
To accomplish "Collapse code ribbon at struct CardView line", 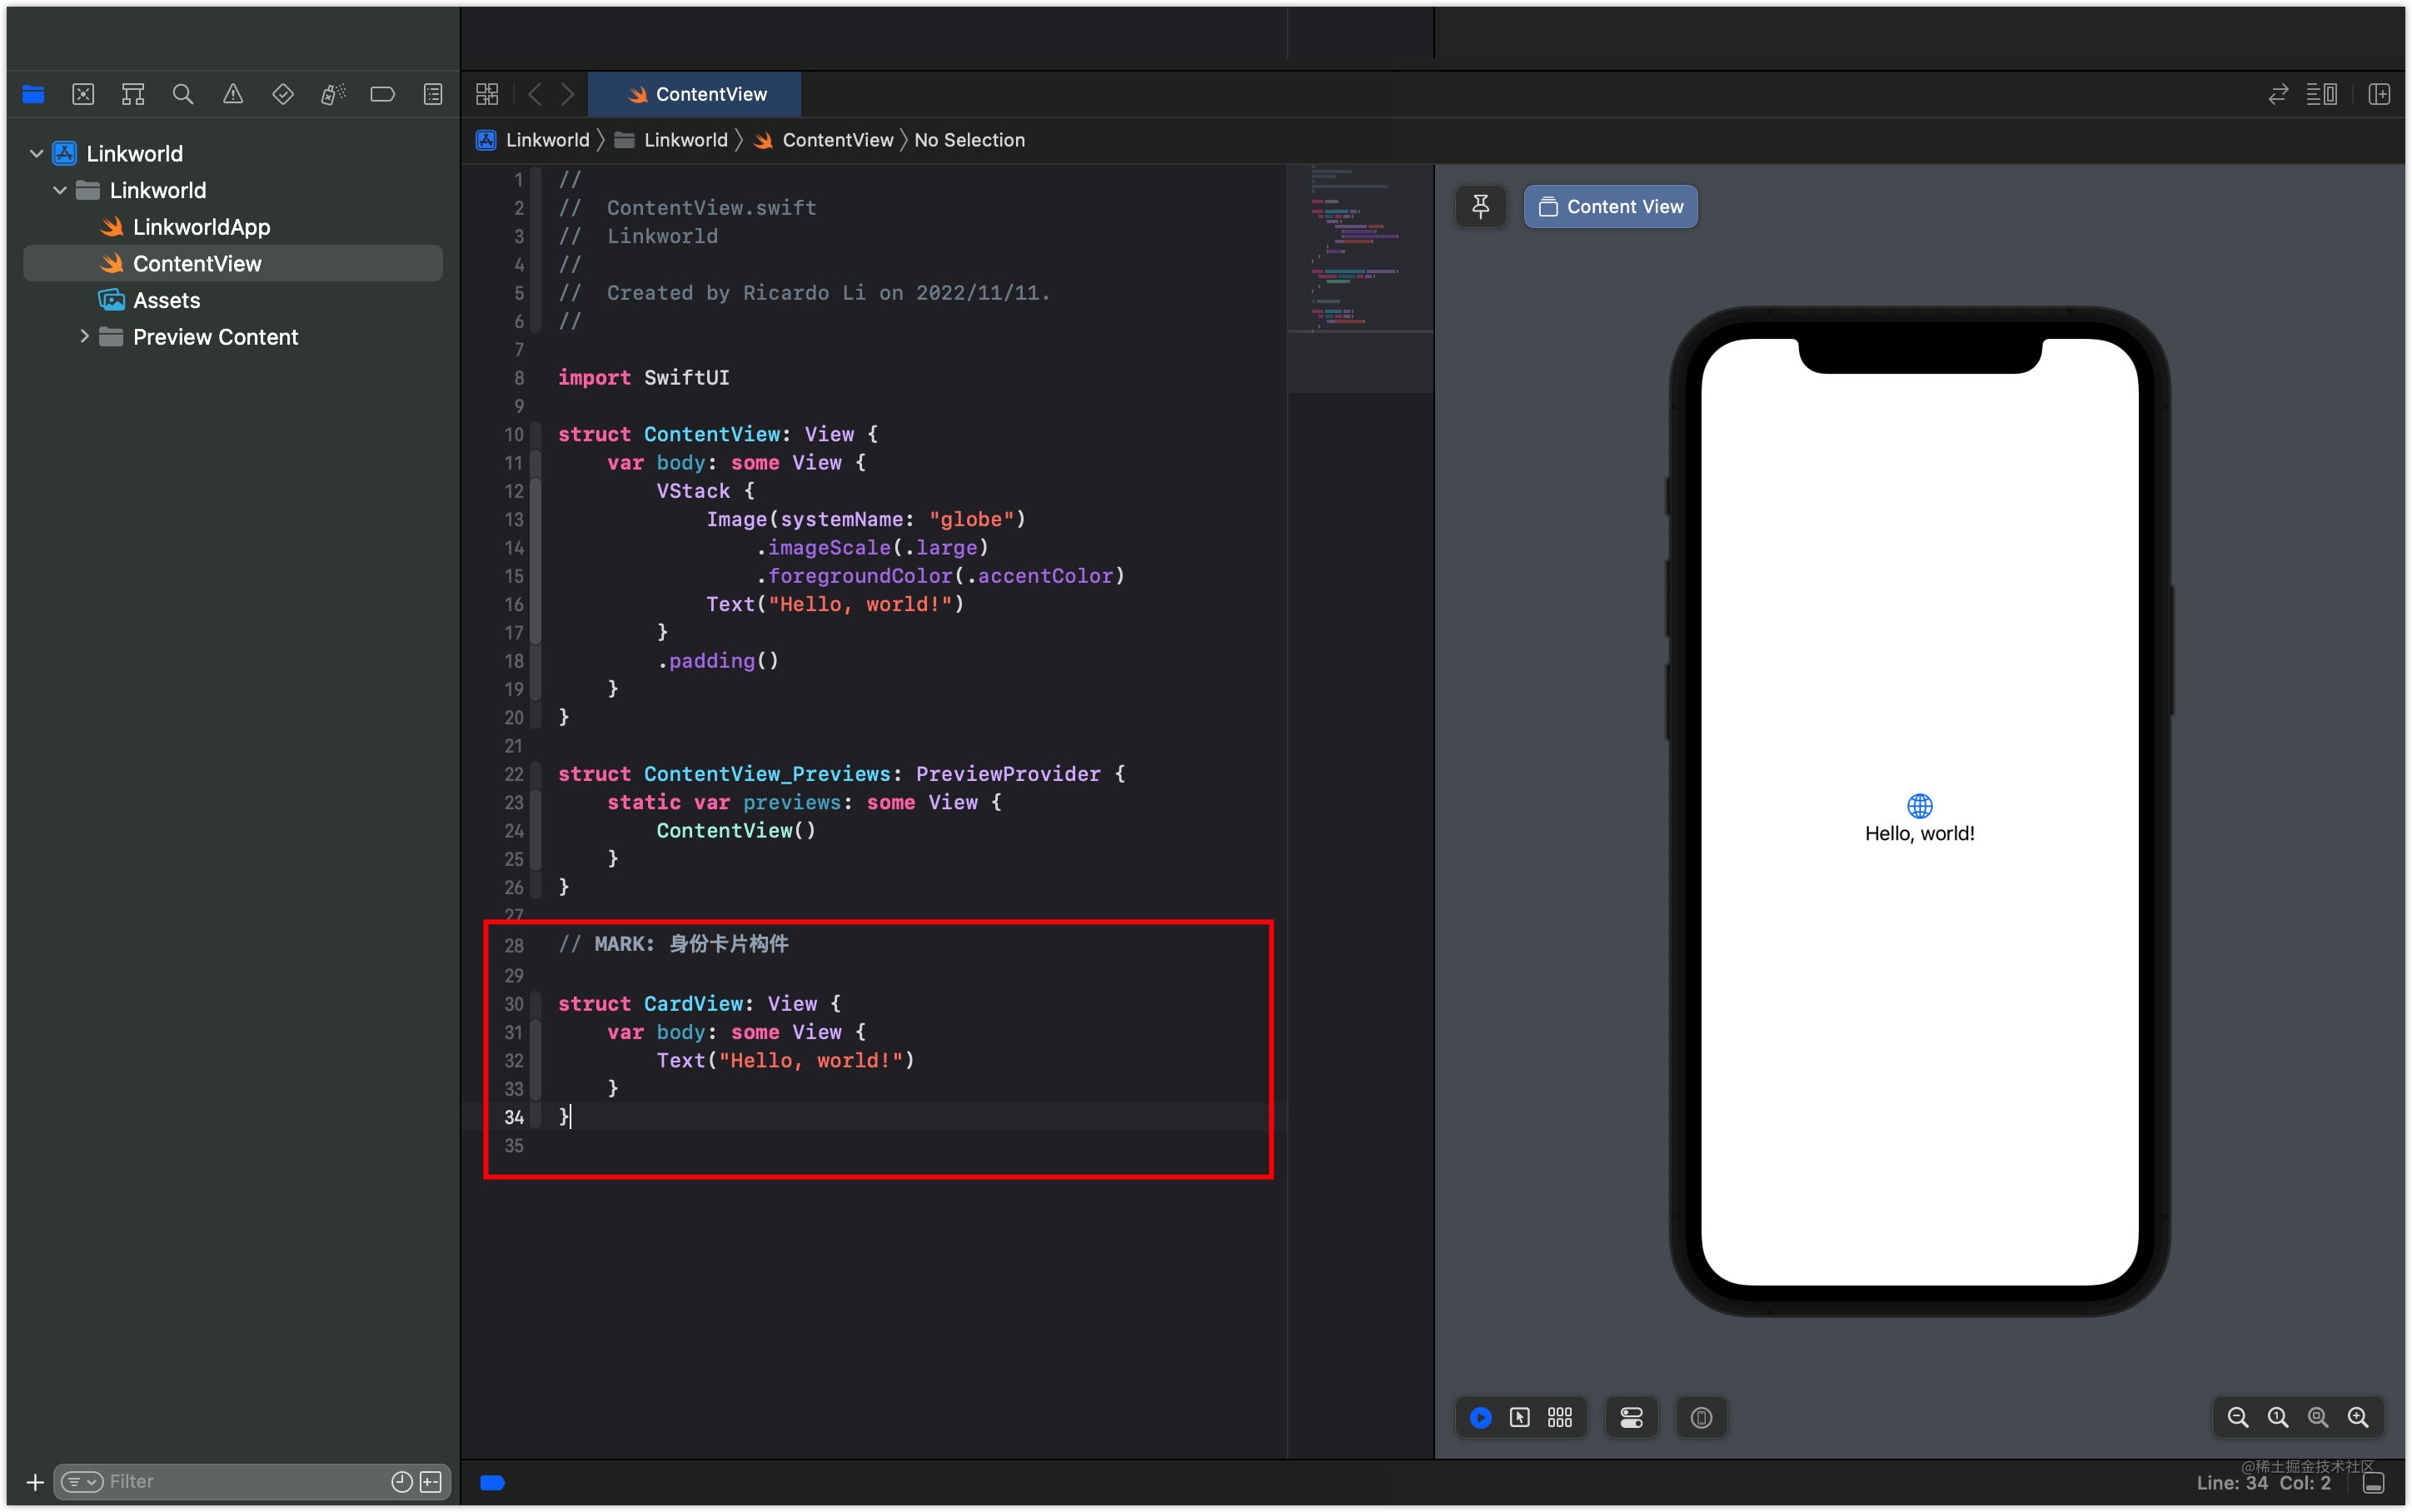I will [x=536, y=1004].
